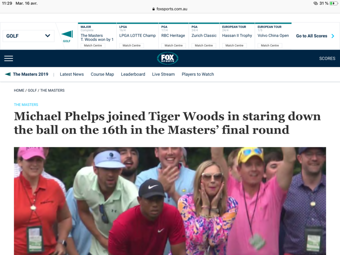Tap the foxsports.com.au address field
This screenshot has height=255, width=340.
tap(170, 9)
